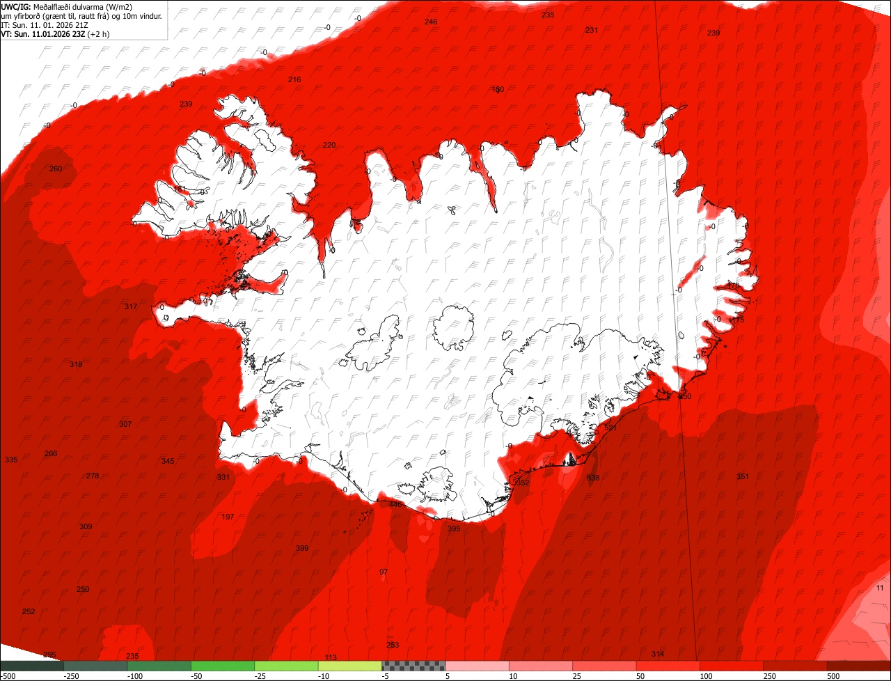The height and width of the screenshot is (681, 891).
Task: Click the flux value 314 above the legend
Action: (x=658, y=654)
